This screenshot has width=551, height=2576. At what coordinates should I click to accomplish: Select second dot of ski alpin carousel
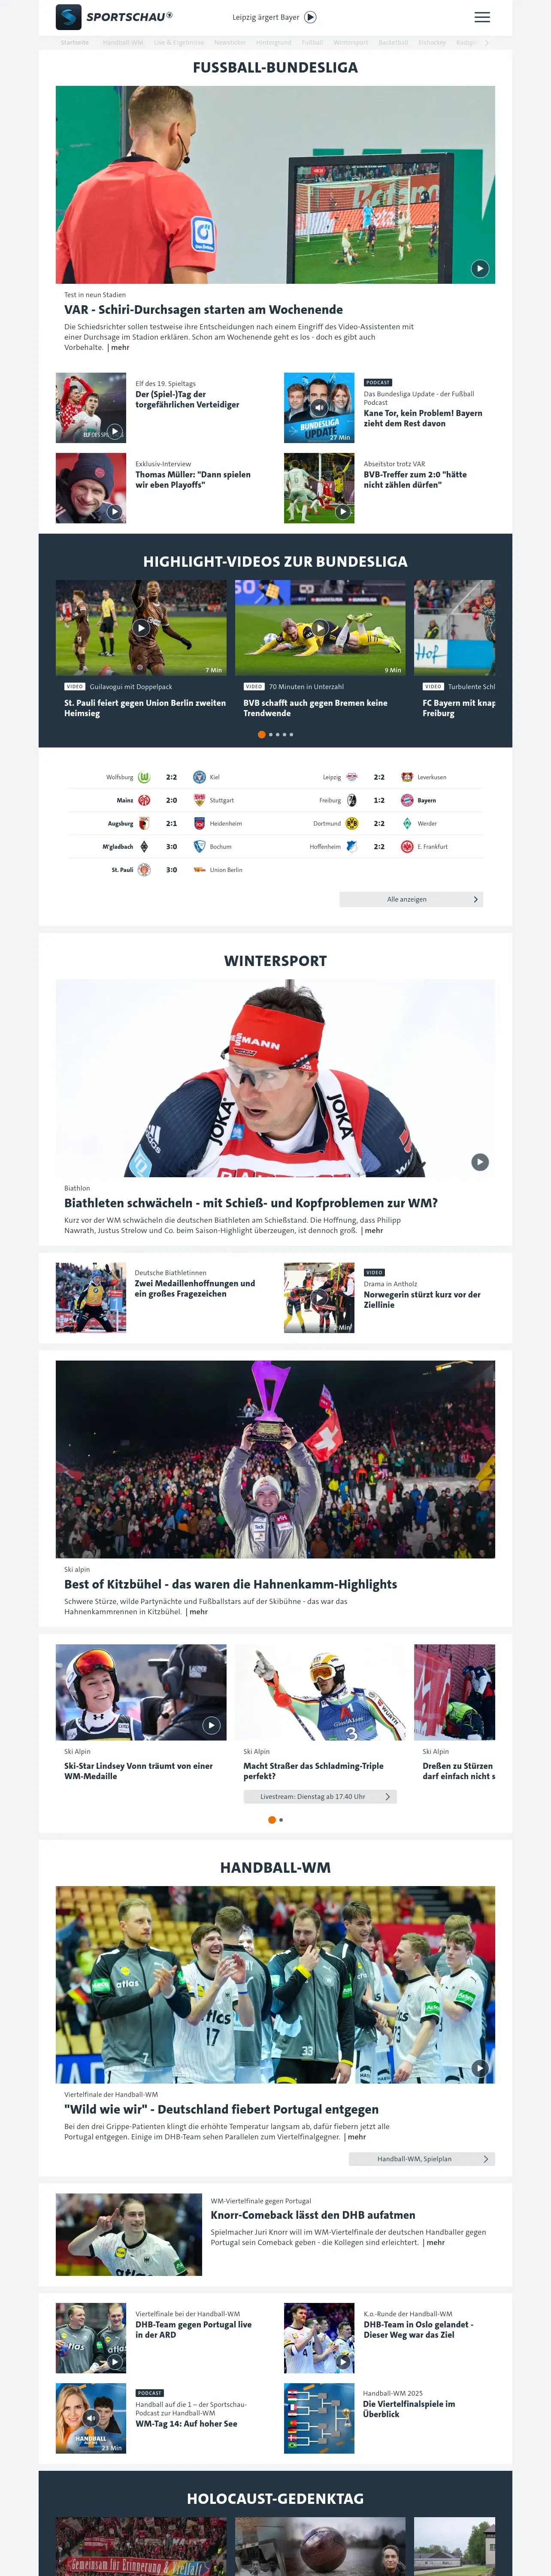pyautogui.click(x=281, y=1819)
